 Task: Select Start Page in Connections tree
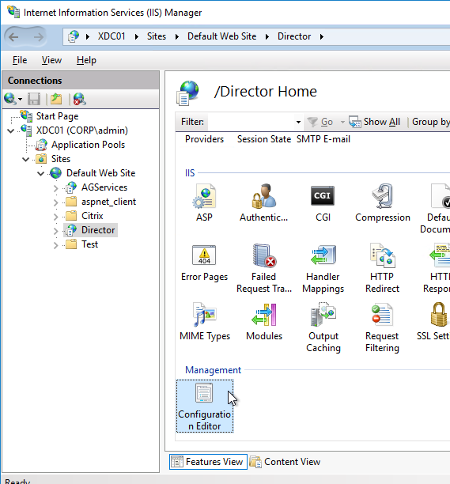[58, 116]
